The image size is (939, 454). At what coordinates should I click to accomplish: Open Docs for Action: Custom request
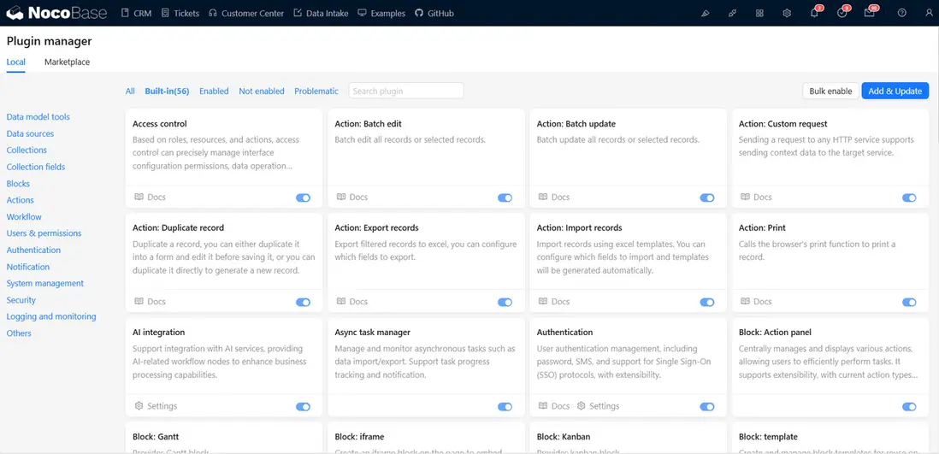pyautogui.click(x=756, y=197)
